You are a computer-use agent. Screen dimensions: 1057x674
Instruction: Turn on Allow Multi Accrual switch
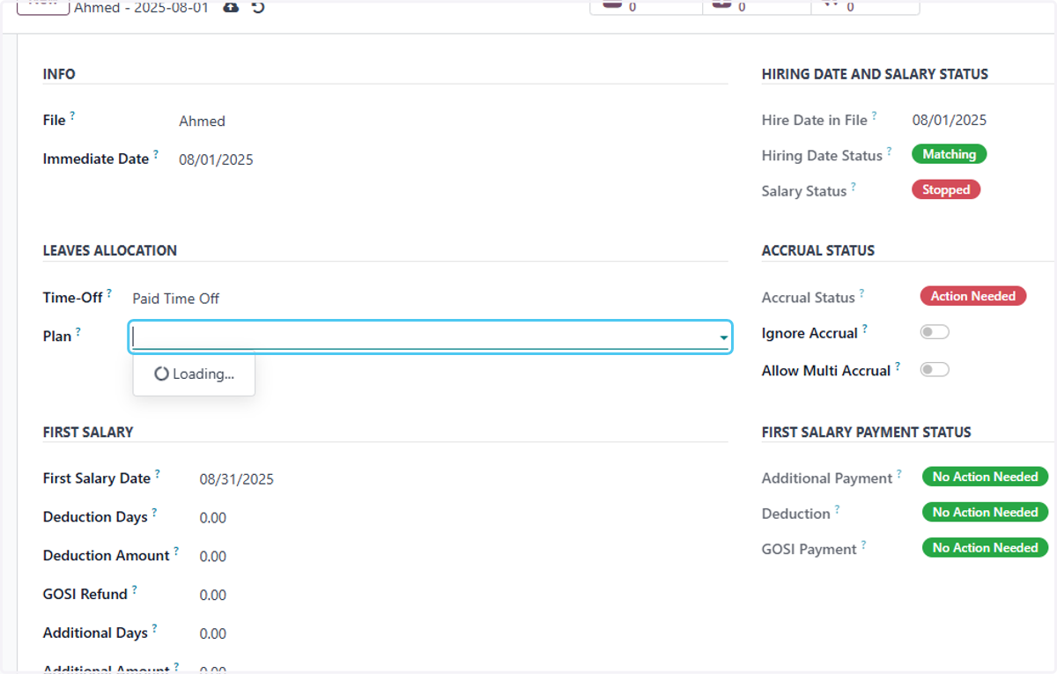click(935, 369)
